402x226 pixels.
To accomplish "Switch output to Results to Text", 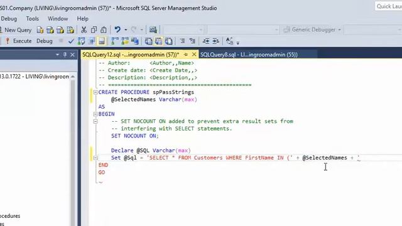I will point(148,41).
